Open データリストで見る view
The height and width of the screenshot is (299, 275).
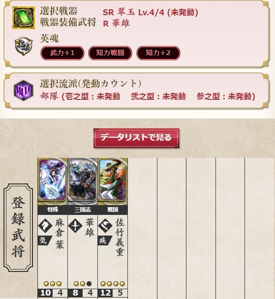point(136,138)
